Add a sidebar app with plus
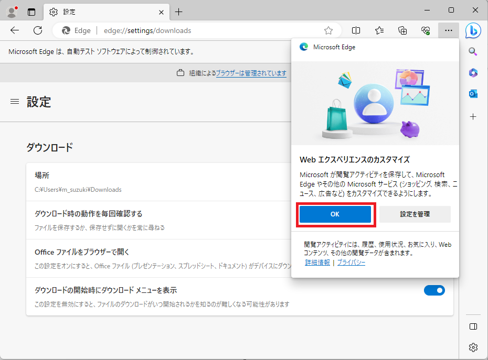 click(x=473, y=116)
